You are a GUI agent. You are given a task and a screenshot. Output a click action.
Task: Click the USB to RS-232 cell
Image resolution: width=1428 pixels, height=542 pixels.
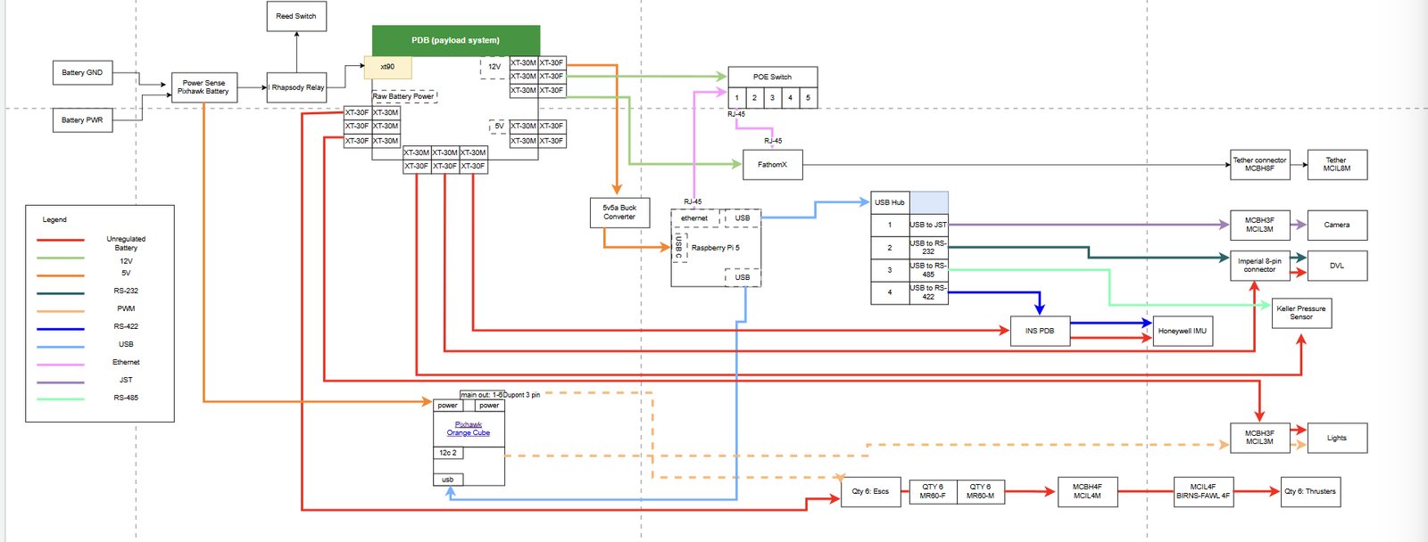[929, 247]
